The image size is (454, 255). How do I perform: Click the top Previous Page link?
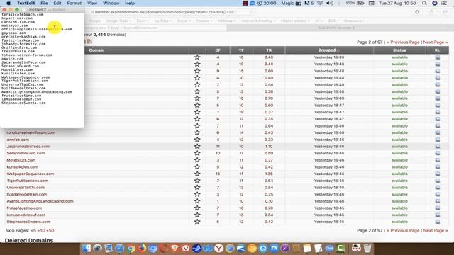click(x=403, y=42)
